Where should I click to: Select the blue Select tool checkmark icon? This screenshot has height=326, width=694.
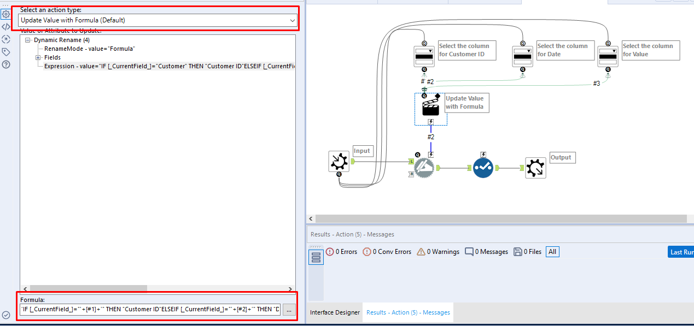point(483,168)
